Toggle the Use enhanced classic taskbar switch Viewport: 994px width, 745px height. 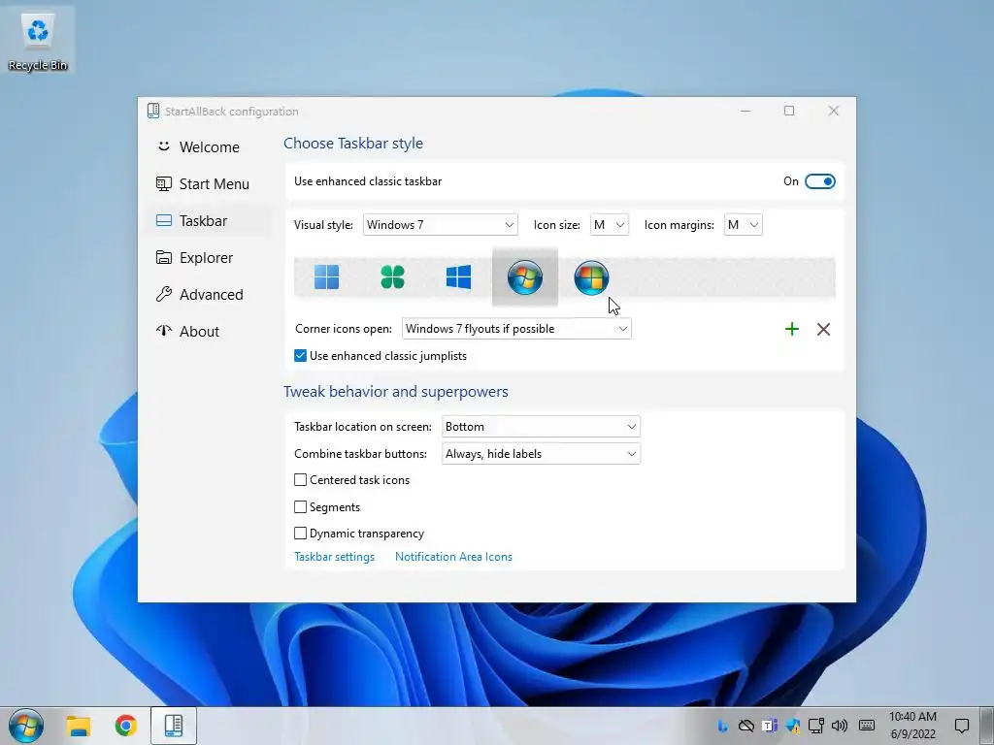pos(819,181)
